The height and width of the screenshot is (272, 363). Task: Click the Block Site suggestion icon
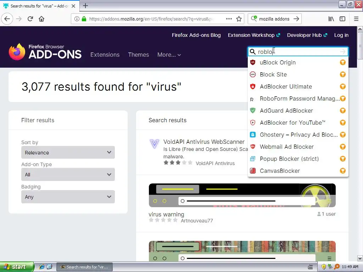click(253, 74)
